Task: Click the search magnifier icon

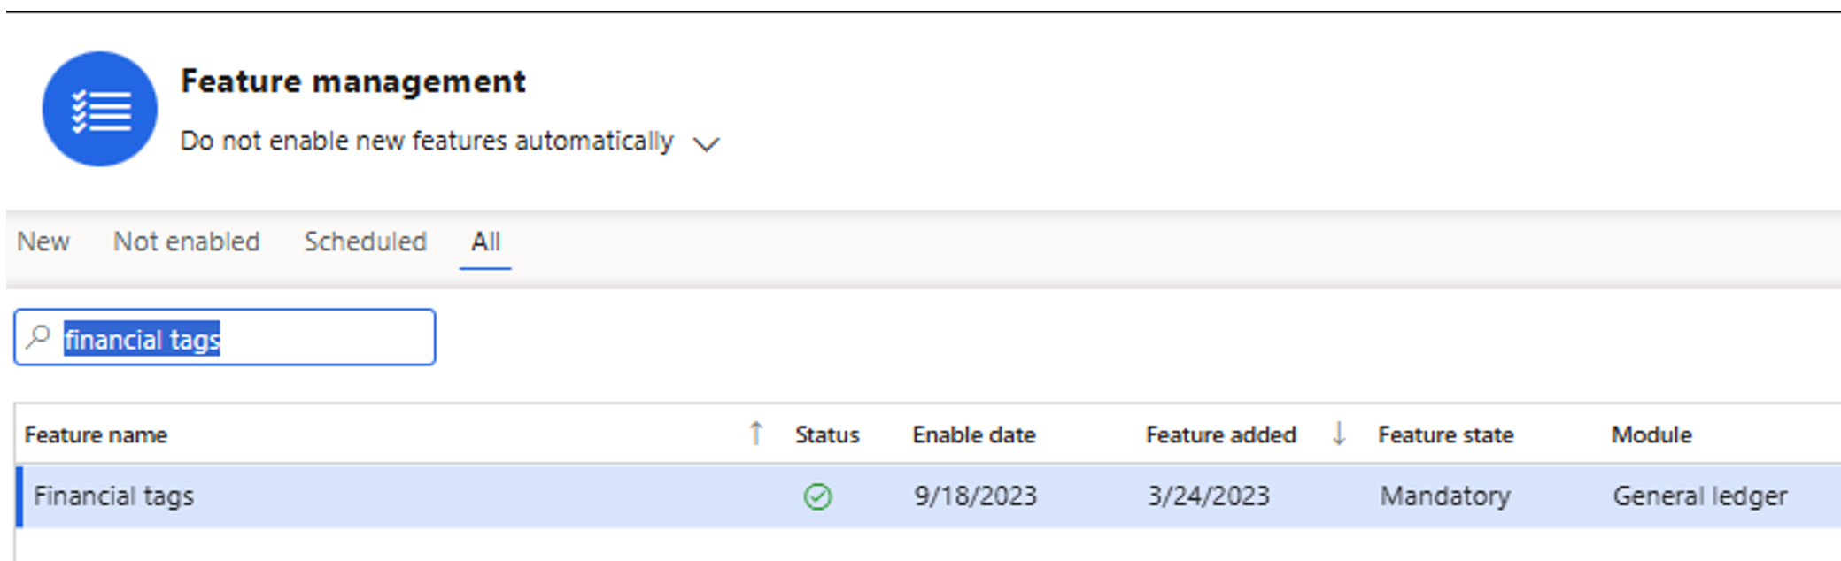Action: (38, 337)
